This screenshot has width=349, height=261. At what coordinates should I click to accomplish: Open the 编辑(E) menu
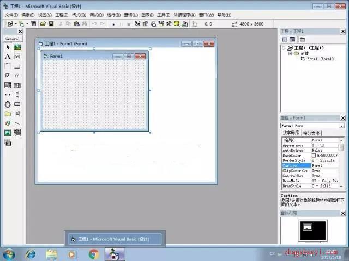tap(28, 15)
